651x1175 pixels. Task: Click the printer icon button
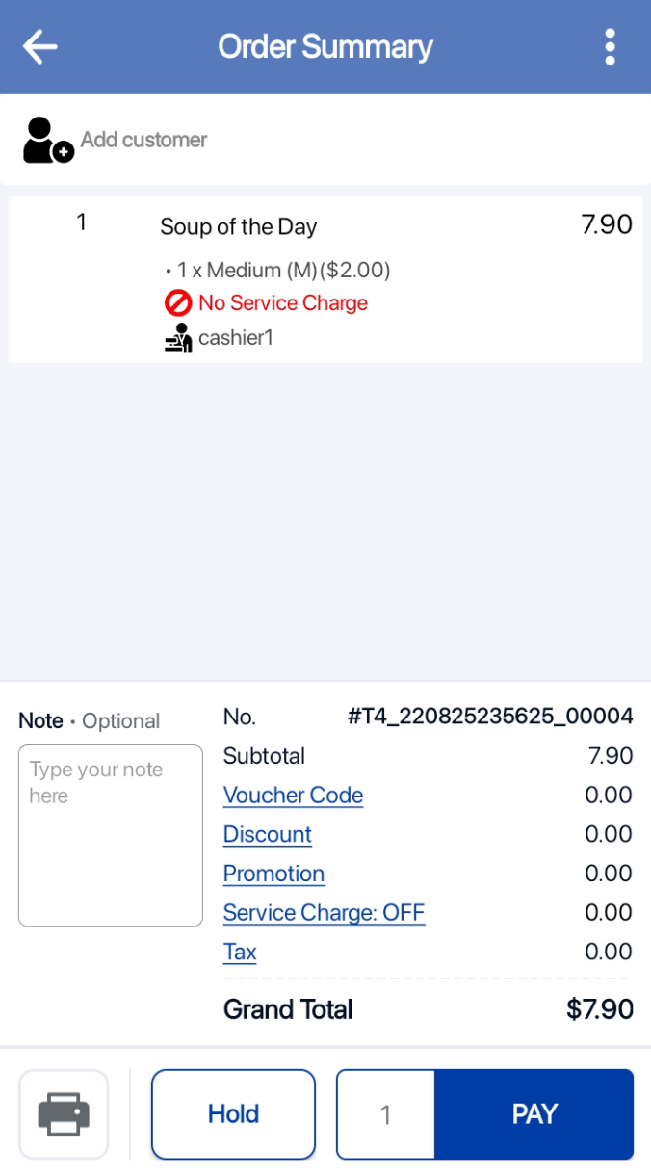64,1114
